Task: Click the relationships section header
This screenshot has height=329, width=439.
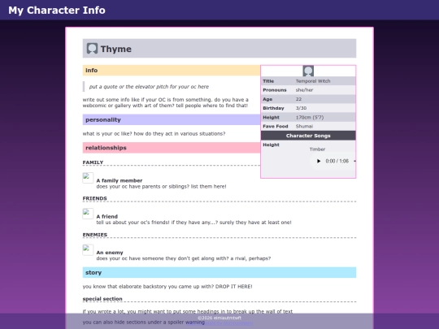Action: point(172,148)
